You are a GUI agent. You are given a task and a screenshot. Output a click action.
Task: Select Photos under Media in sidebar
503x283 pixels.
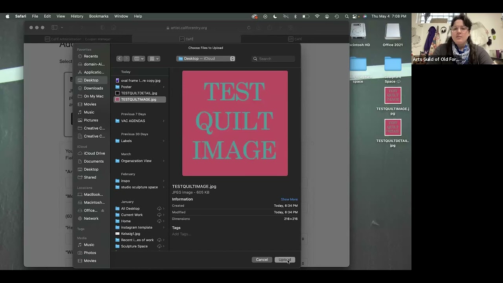(92, 253)
